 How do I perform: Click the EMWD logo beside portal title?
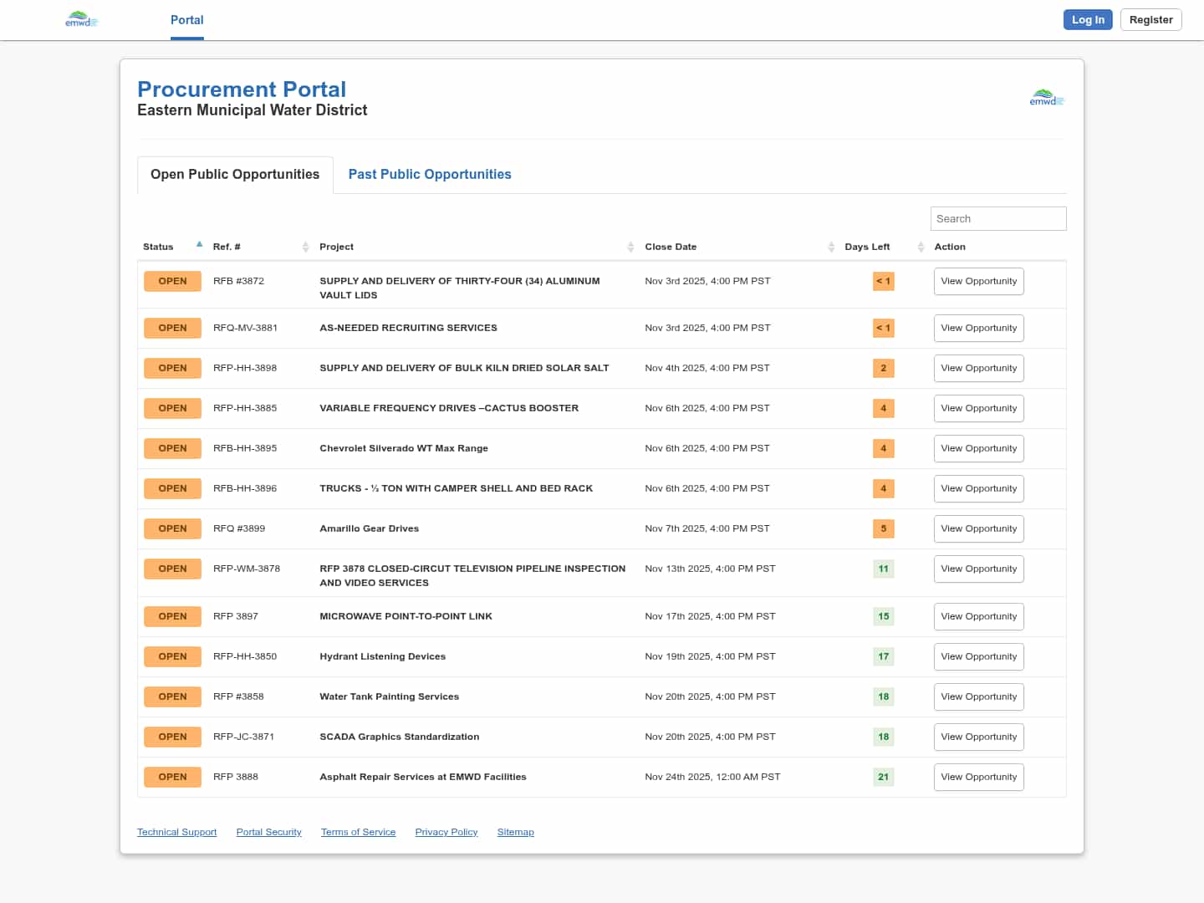[1046, 98]
